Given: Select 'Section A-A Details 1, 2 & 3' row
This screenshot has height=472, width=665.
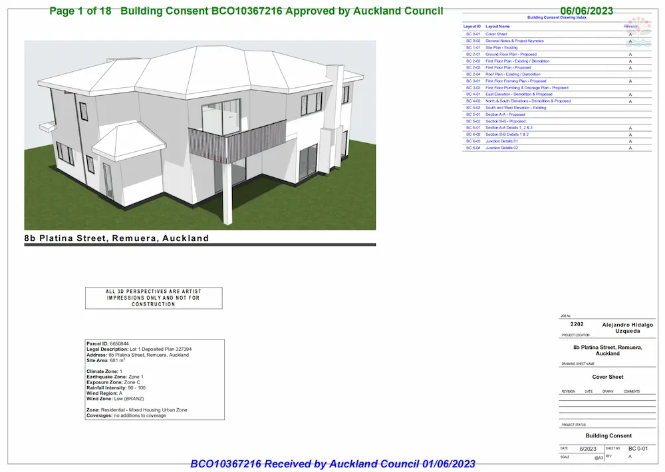Looking at the screenshot, I should point(557,128).
